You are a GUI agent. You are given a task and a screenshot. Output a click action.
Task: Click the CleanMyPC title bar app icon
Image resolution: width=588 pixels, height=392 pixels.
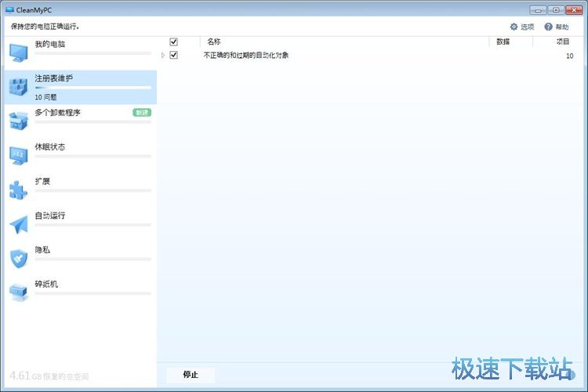pos(9,10)
